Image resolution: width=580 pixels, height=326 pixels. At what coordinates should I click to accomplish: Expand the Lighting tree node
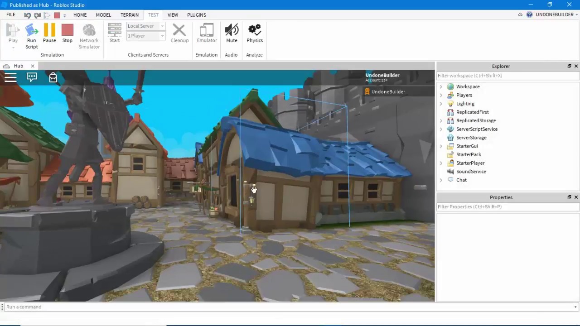tap(441, 104)
